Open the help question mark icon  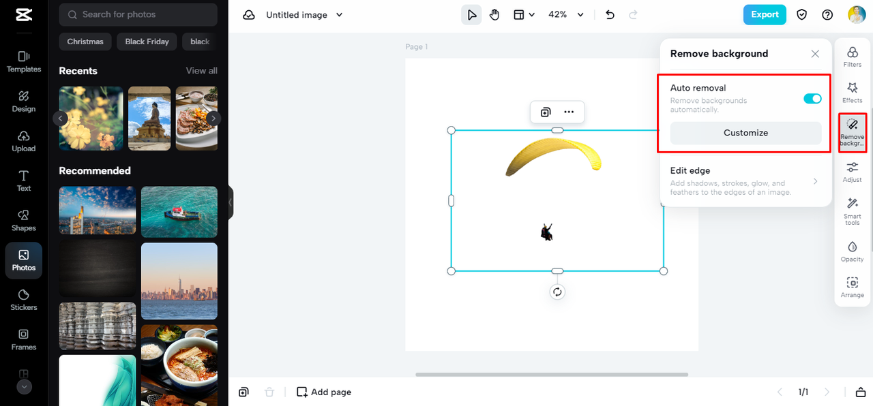tap(827, 15)
